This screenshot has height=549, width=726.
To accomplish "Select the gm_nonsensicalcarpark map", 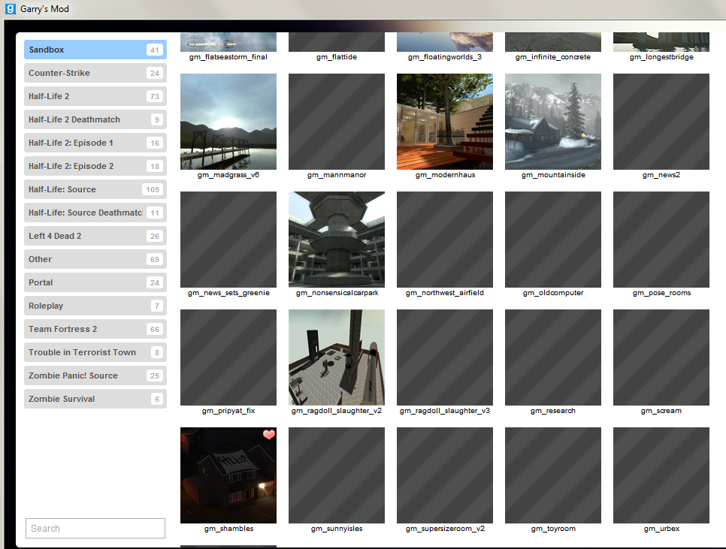I will (x=337, y=240).
